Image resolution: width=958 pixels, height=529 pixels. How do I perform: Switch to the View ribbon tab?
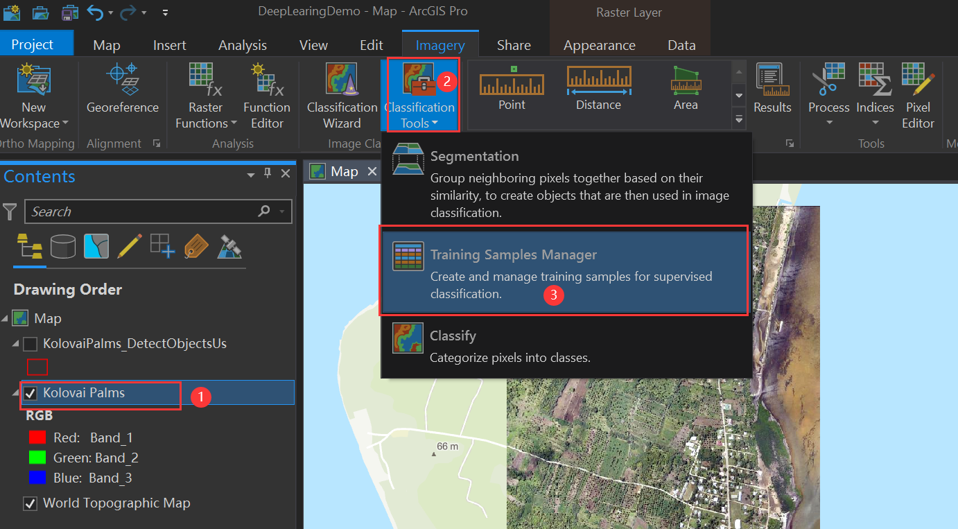313,45
